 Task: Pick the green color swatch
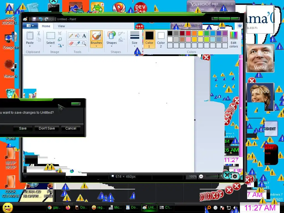[206, 33]
